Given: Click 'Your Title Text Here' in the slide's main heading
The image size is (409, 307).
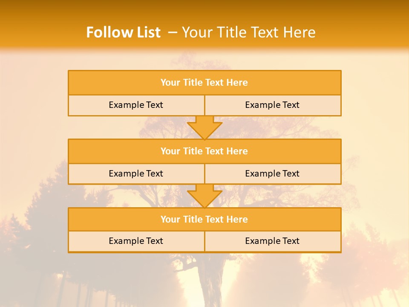Looking at the screenshot, I should [x=249, y=32].
